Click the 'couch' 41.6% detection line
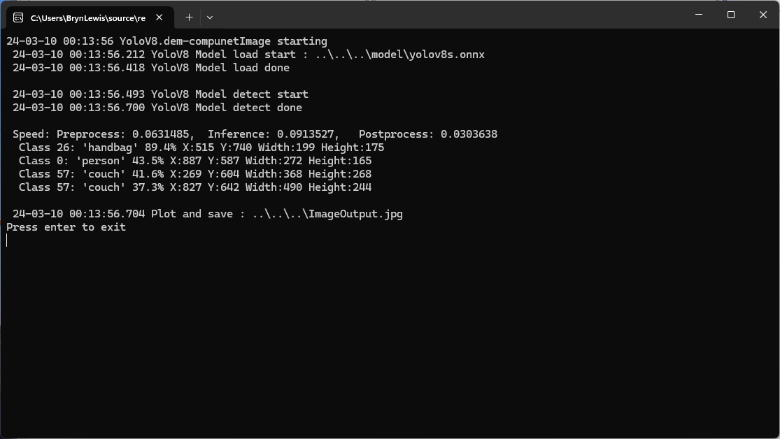Image resolution: width=780 pixels, height=439 pixels. 195,174
